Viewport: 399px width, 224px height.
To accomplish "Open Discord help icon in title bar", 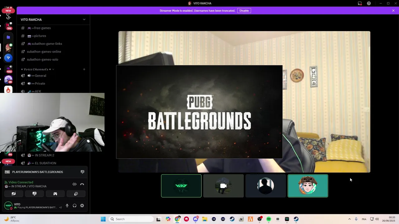I will (369, 3).
